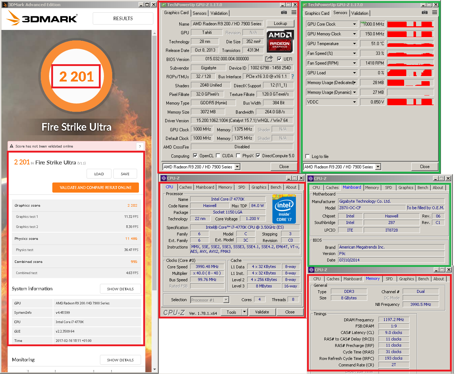
Task: Switch to Validation tab in GPU-Z Graphics Card window
Action: coord(219,13)
